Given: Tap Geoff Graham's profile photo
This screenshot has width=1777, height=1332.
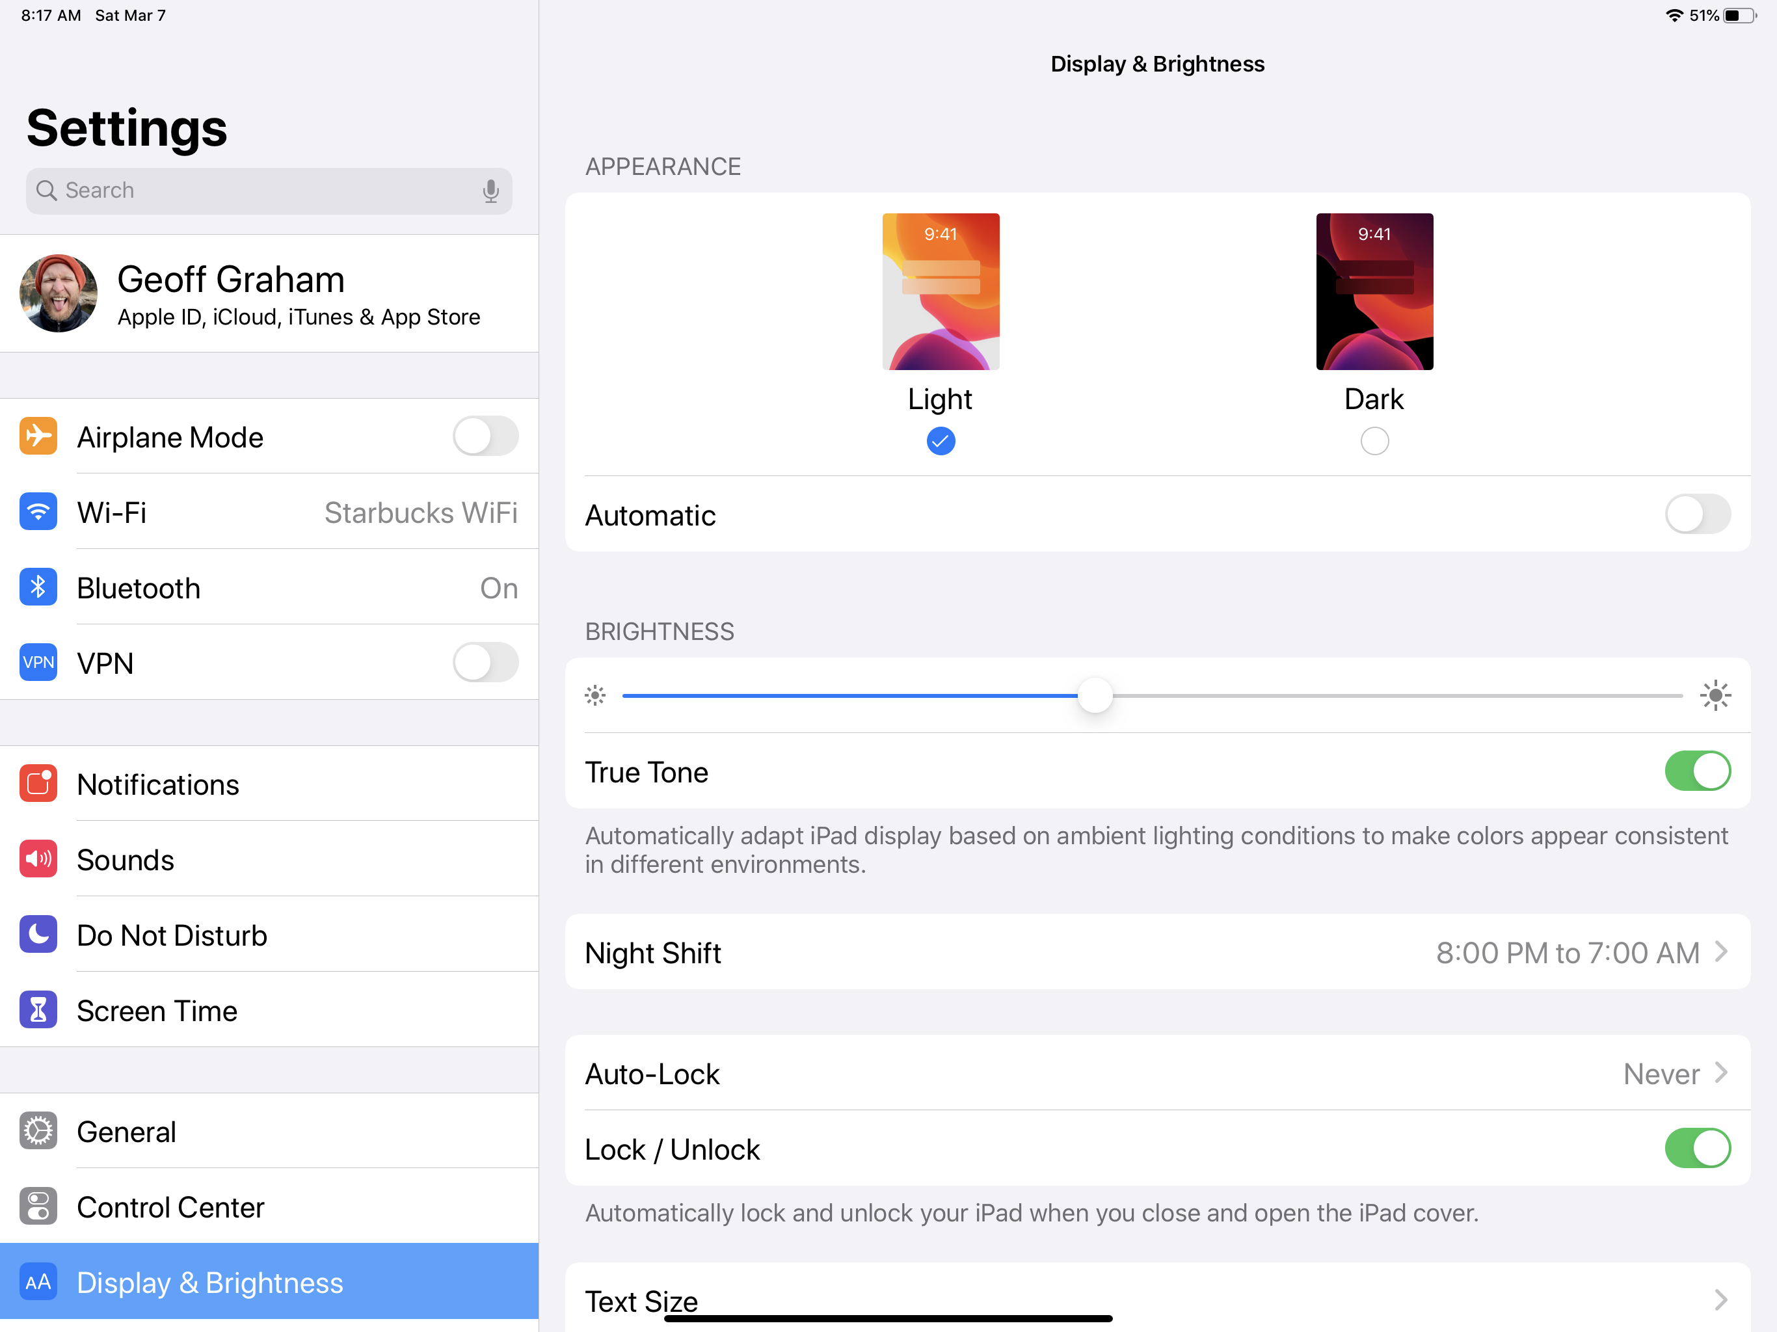Looking at the screenshot, I should click(59, 294).
